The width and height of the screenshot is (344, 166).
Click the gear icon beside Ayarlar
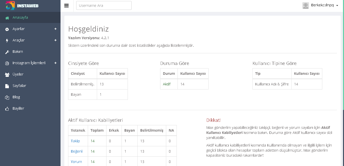click(x=7, y=29)
